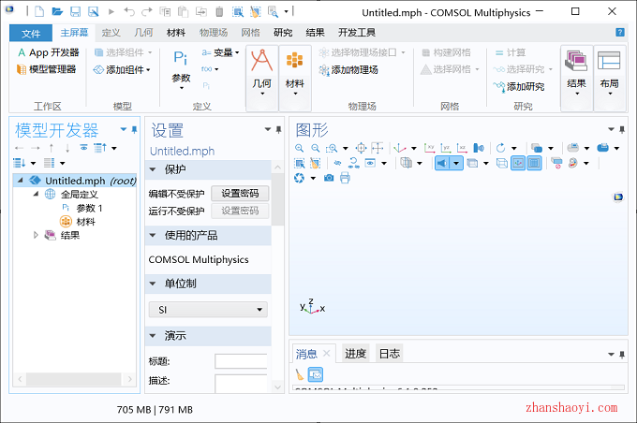This screenshot has height=423, width=637.
Task: Zoom in the graphics view
Action: click(300, 148)
